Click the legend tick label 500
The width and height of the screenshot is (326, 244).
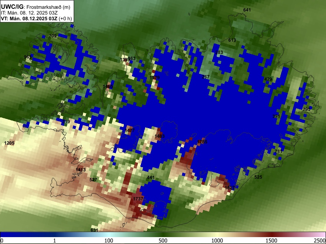[163, 241]
